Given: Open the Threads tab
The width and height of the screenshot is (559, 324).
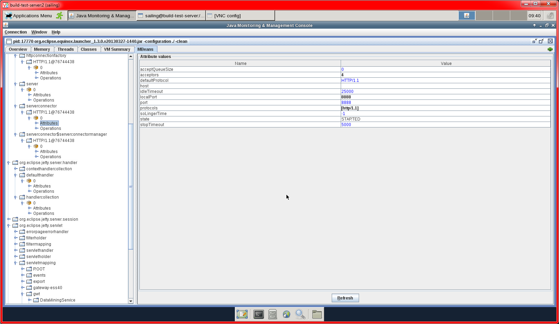Looking at the screenshot, I should 66,49.
